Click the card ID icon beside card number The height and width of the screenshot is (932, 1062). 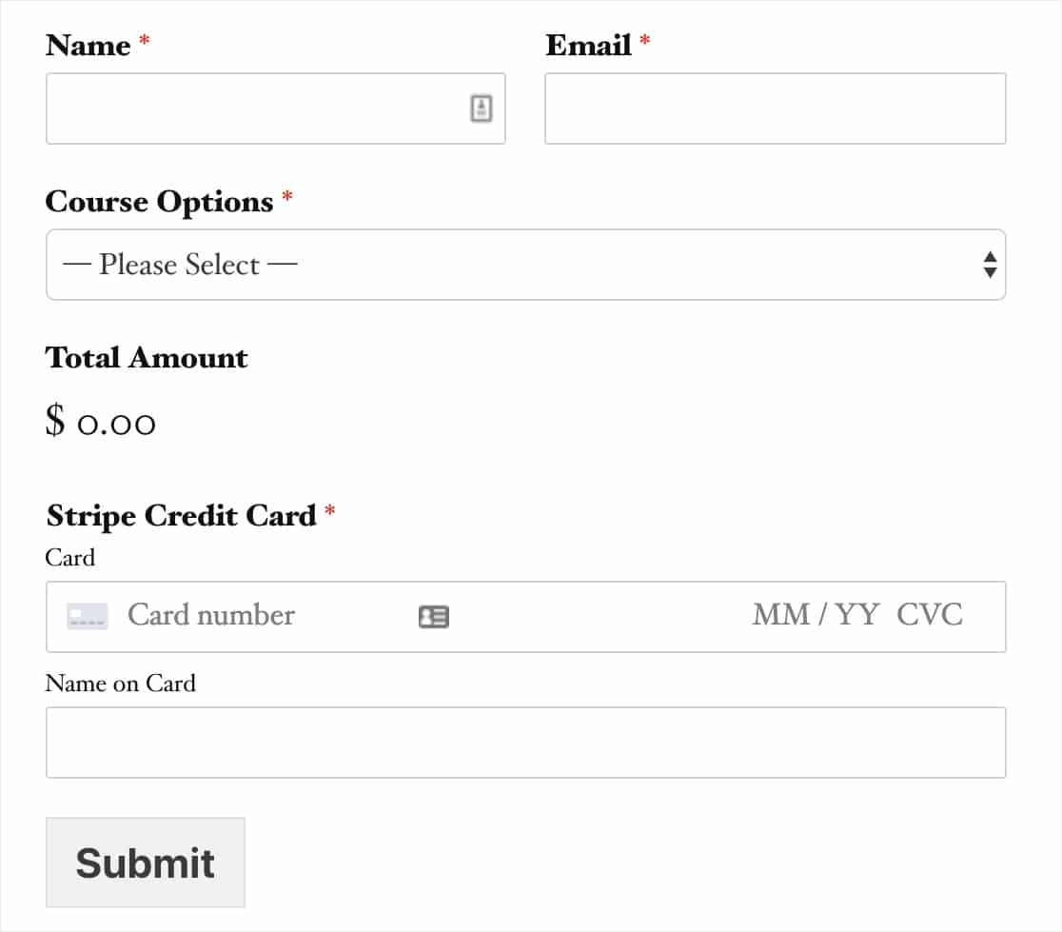(x=434, y=616)
